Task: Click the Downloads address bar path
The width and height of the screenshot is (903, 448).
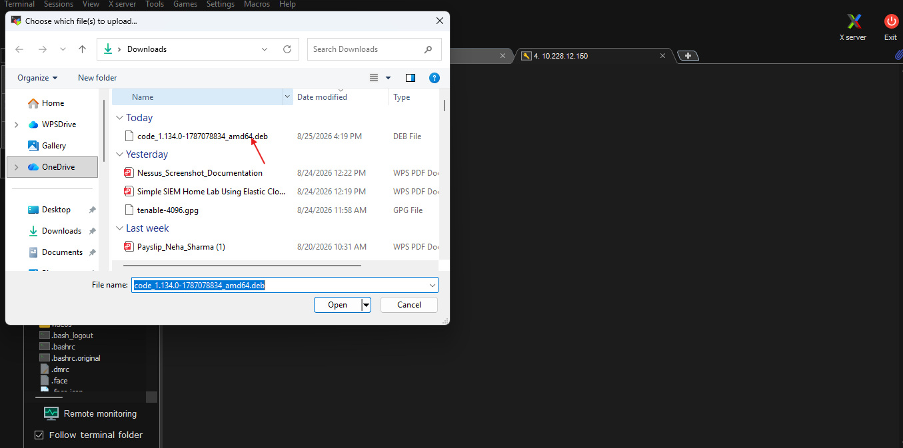Action: pyautogui.click(x=147, y=49)
